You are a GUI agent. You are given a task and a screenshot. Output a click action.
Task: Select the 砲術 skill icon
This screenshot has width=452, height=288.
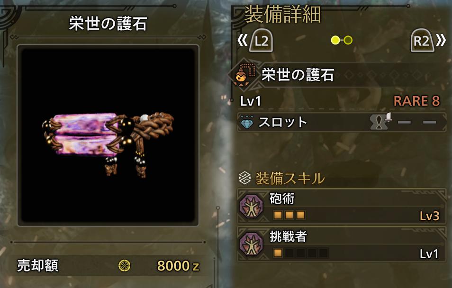click(x=252, y=206)
